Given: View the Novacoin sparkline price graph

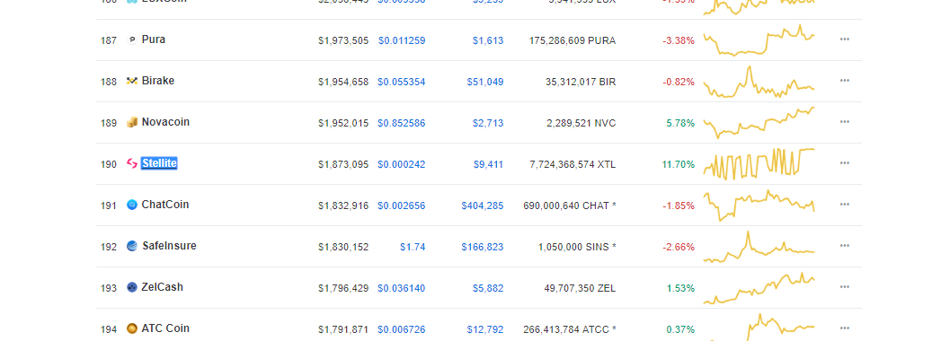Looking at the screenshot, I should click(x=759, y=122).
